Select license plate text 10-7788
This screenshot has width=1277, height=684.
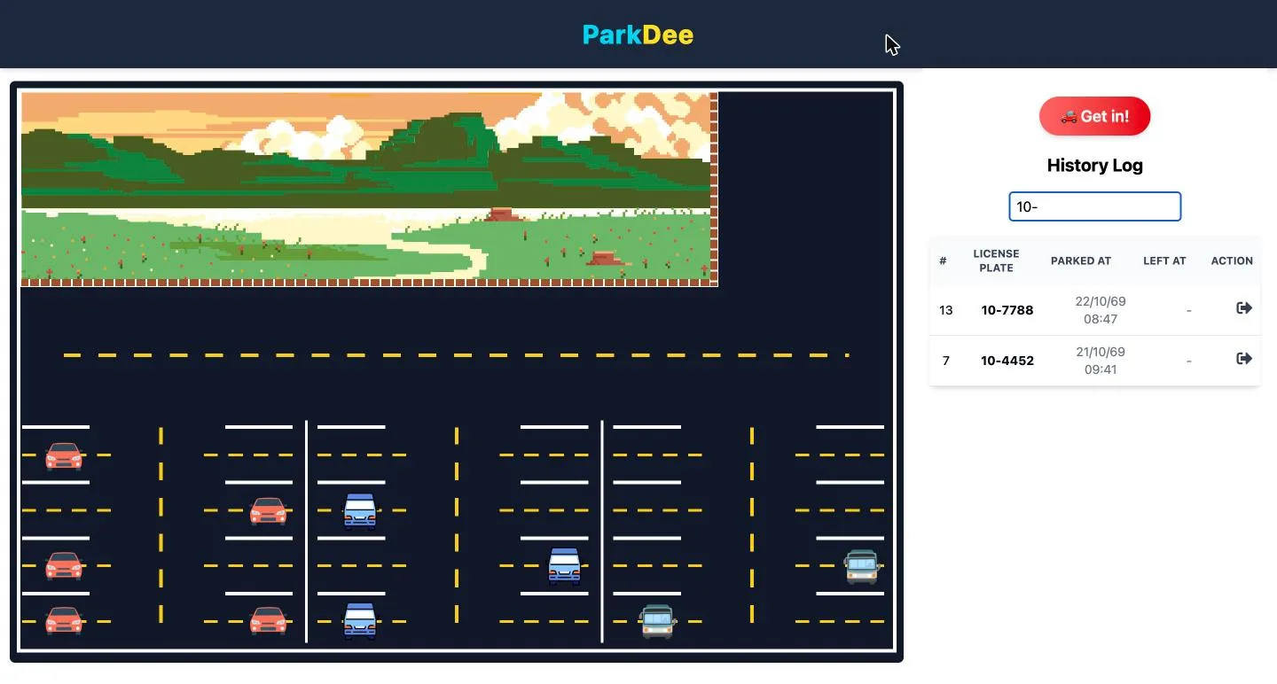(x=1007, y=310)
